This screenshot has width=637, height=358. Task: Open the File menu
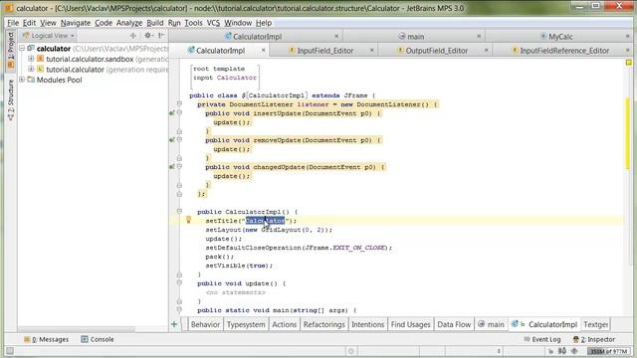click(13, 23)
